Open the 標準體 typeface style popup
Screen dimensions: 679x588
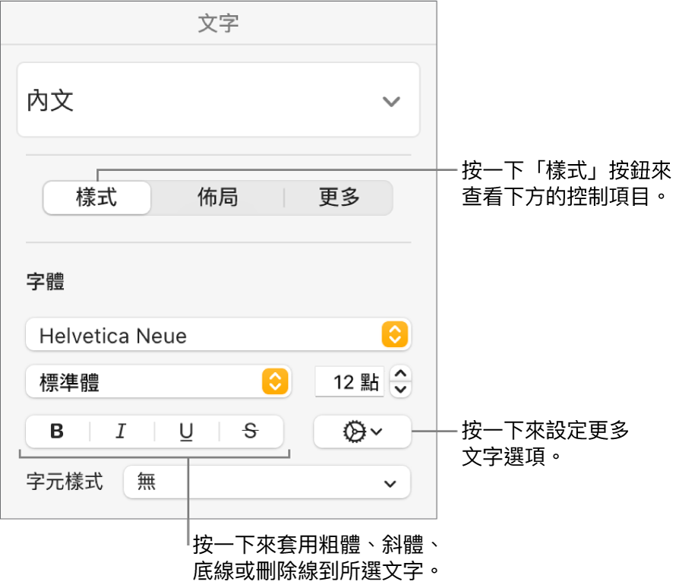coord(159,382)
